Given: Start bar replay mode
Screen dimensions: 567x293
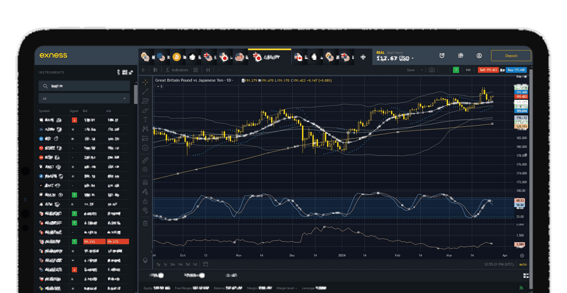Looking at the screenshot, I should pos(208,70).
